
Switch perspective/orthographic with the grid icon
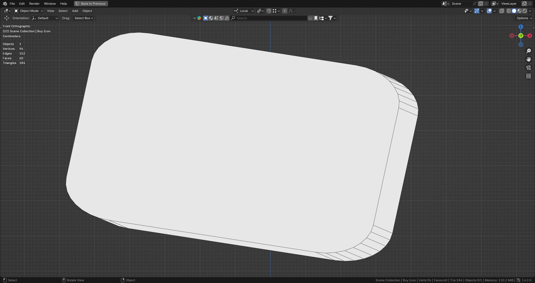coord(529,76)
